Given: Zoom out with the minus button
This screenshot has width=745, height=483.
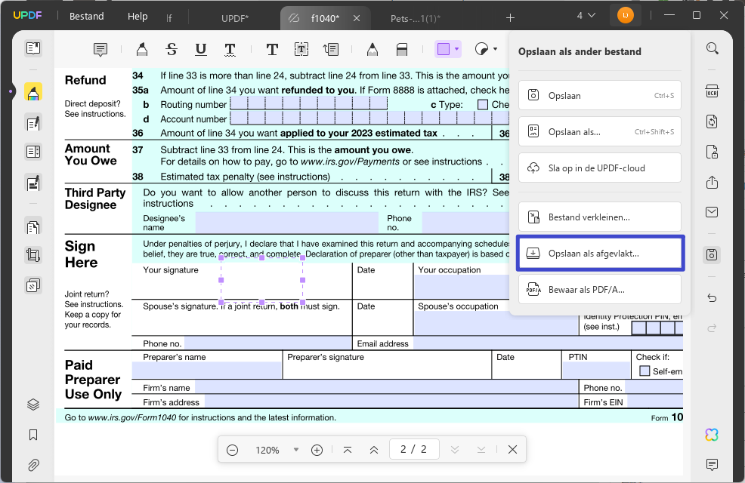Looking at the screenshot, I should (232, 450).
